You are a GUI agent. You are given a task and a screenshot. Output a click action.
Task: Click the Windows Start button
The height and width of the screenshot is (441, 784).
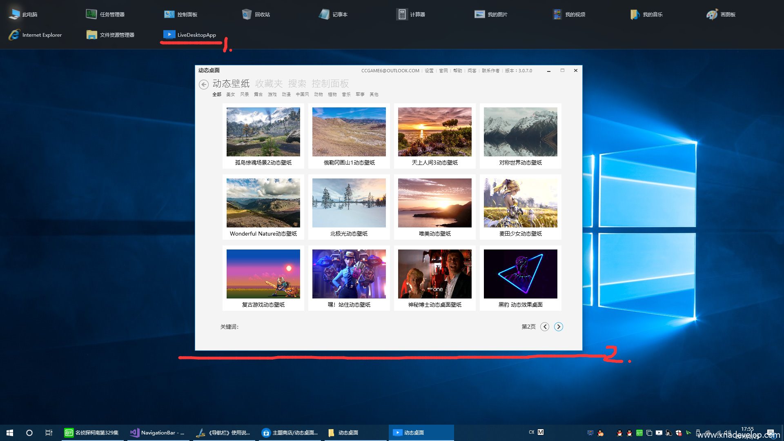(x=10, y=432)
